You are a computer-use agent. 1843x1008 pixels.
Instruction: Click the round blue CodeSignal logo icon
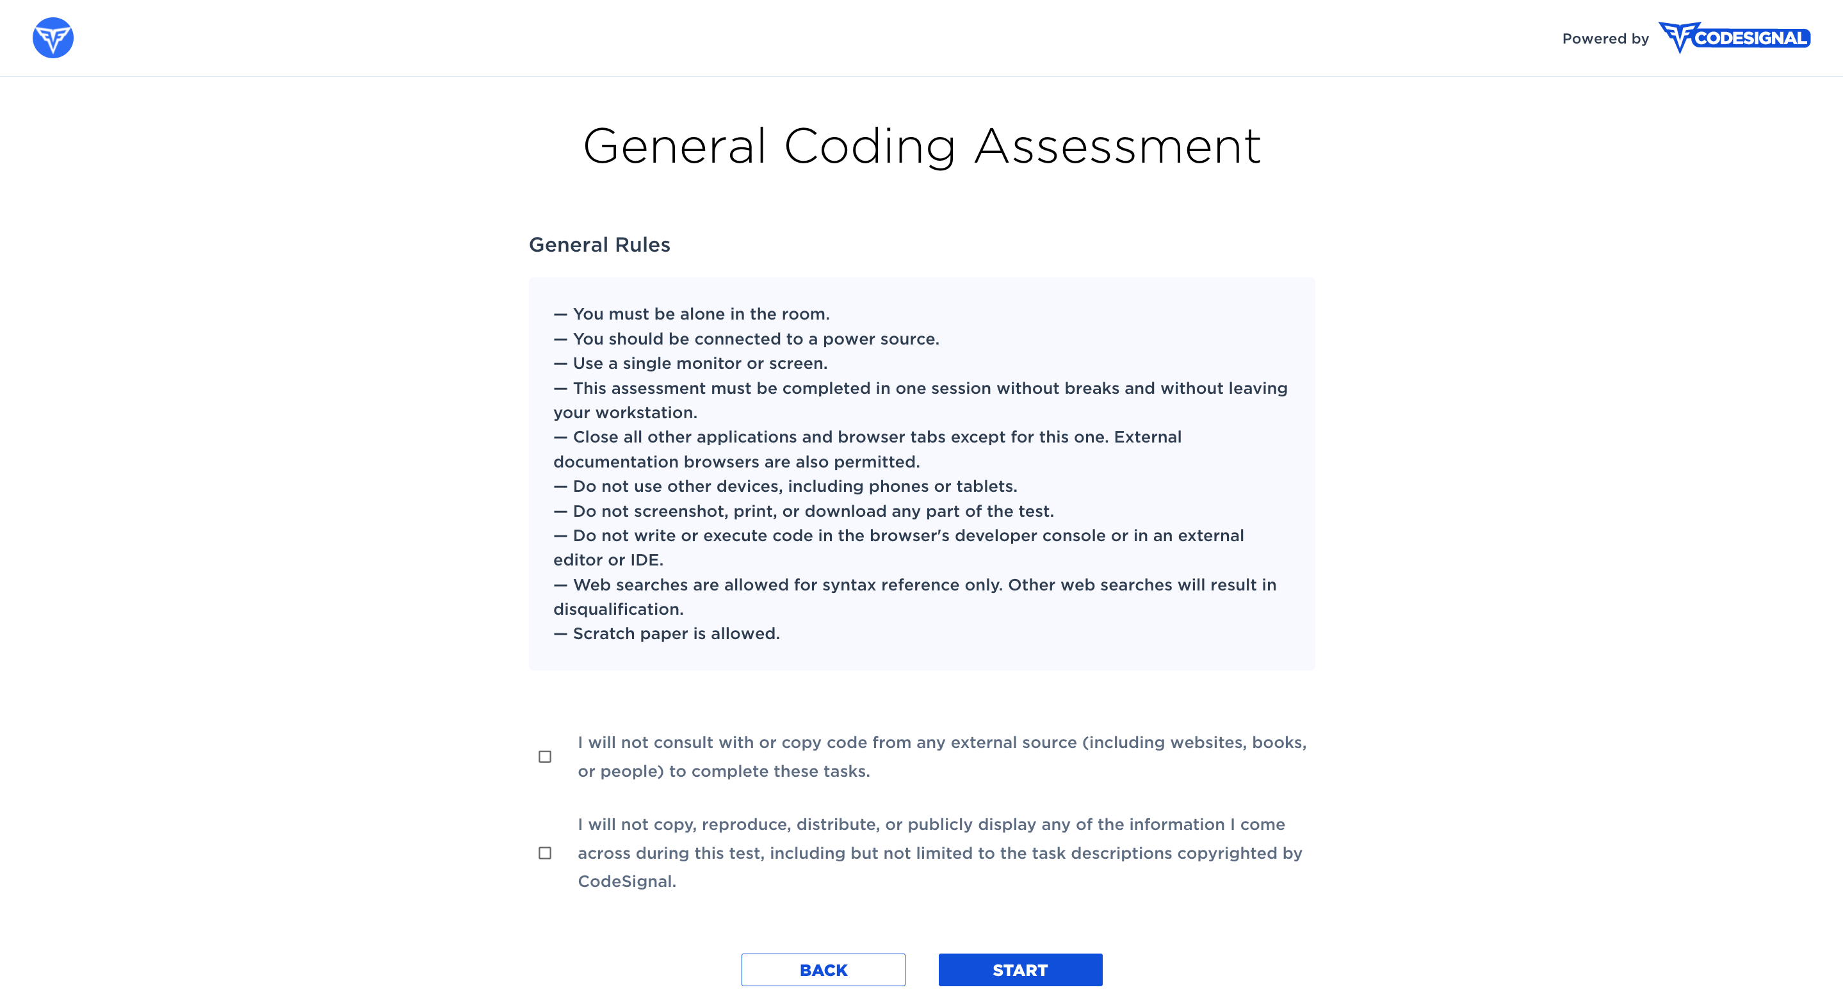[x=53, y=38]
